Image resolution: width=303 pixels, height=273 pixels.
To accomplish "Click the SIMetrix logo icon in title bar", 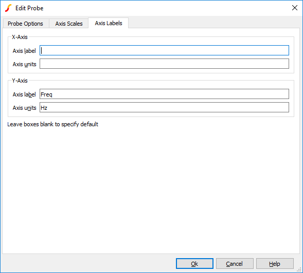I will [x=8, y=8].
